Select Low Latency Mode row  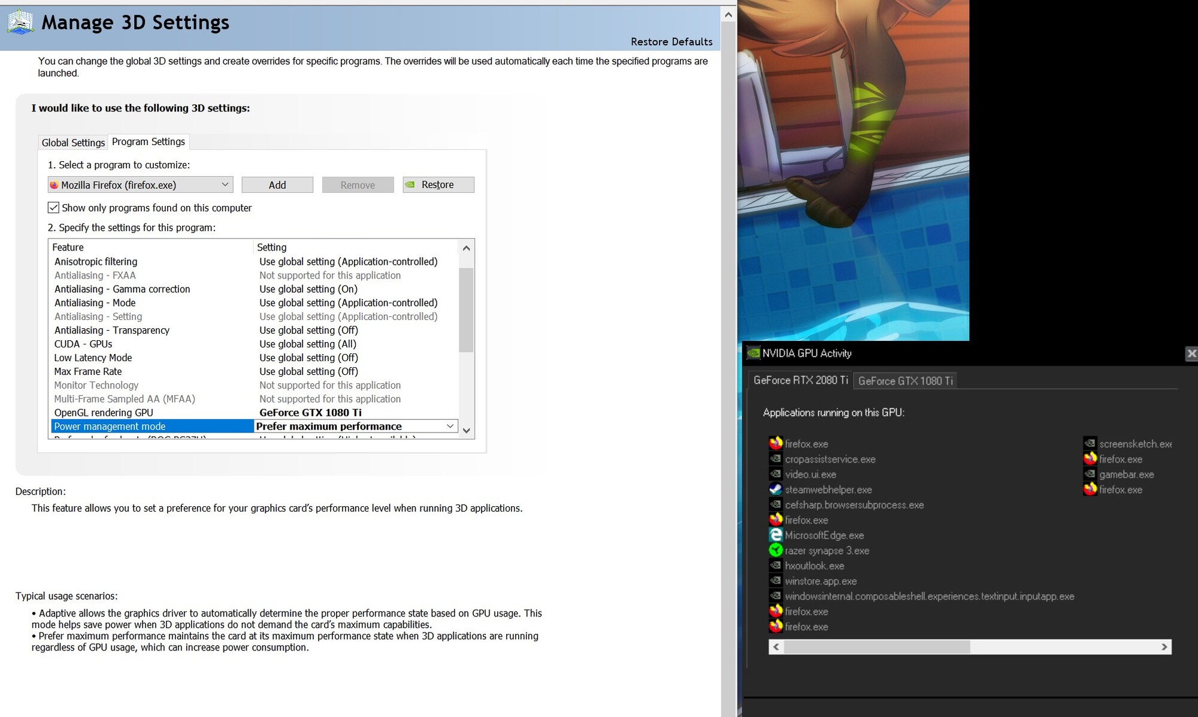(255, 358)
